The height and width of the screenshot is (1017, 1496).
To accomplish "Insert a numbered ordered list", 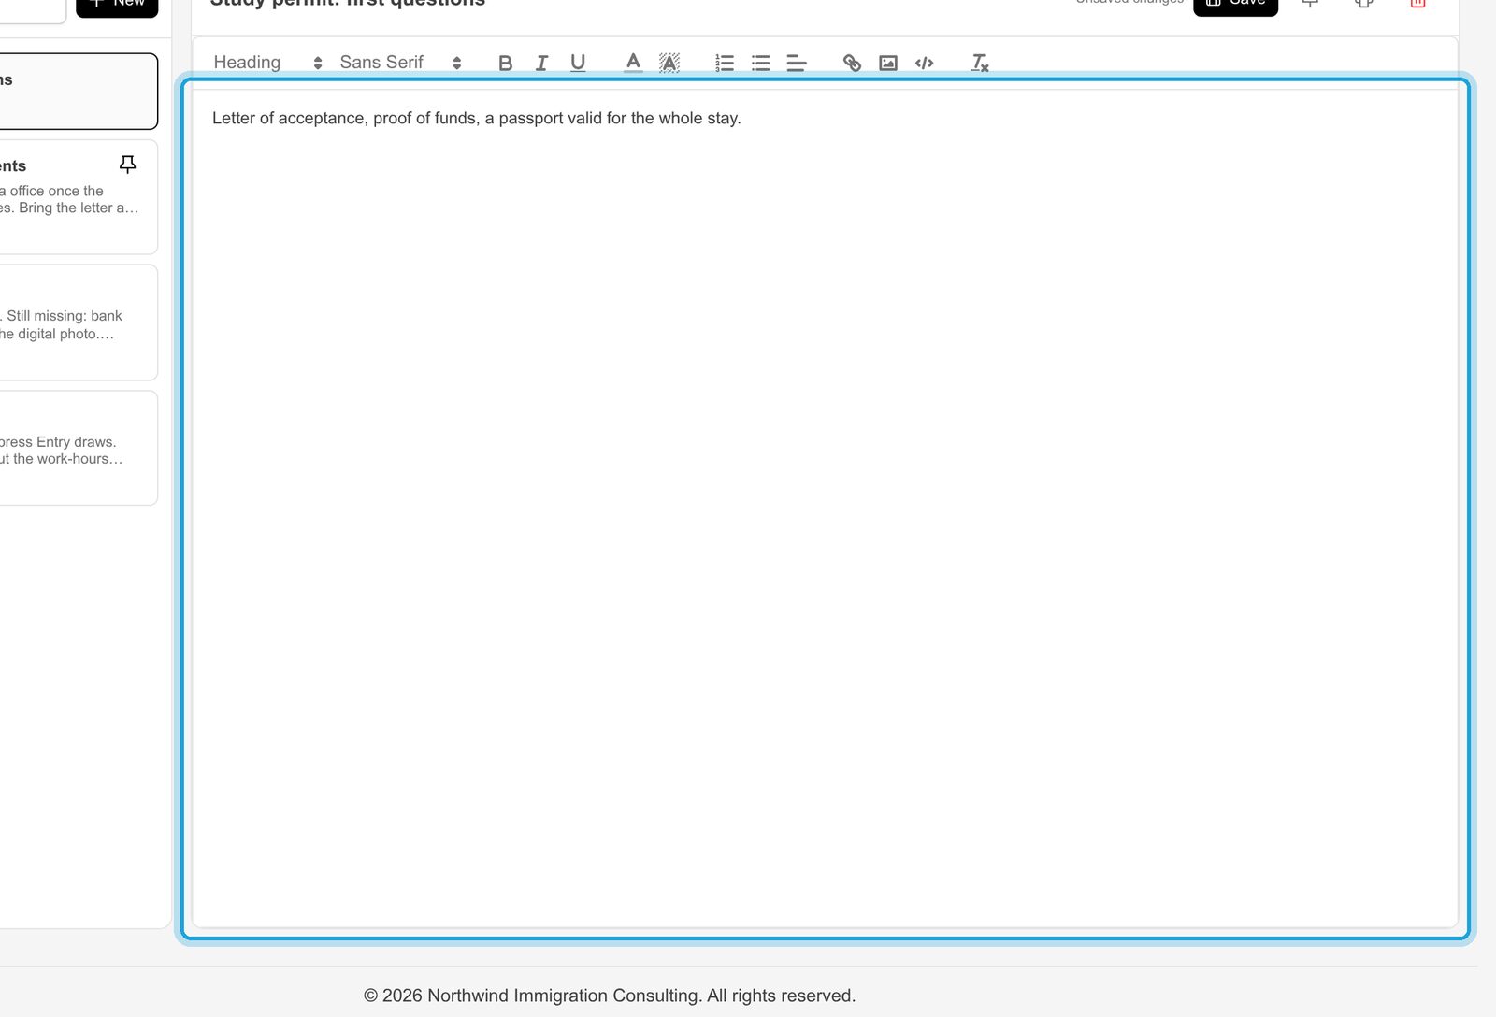I will pos(725,63).
